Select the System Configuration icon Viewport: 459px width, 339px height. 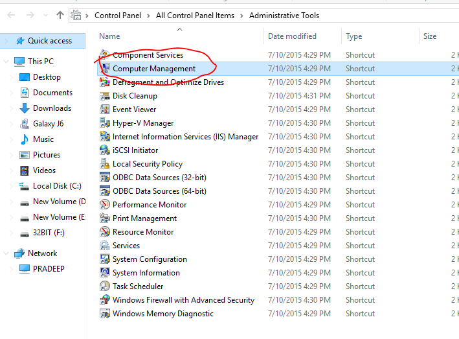click(104, 259)
